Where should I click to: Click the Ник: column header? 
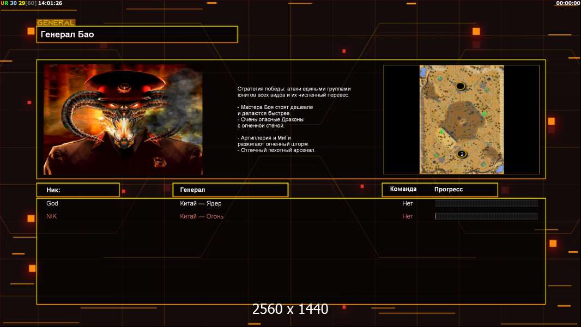[78, 190]
